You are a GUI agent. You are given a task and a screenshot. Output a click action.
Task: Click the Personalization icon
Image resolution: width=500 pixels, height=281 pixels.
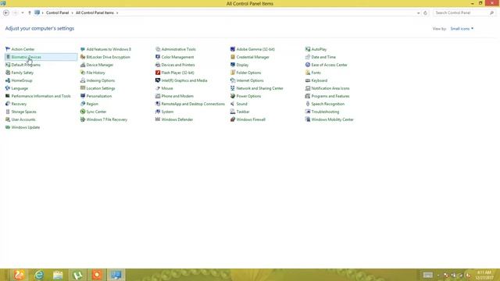[83, 96]
